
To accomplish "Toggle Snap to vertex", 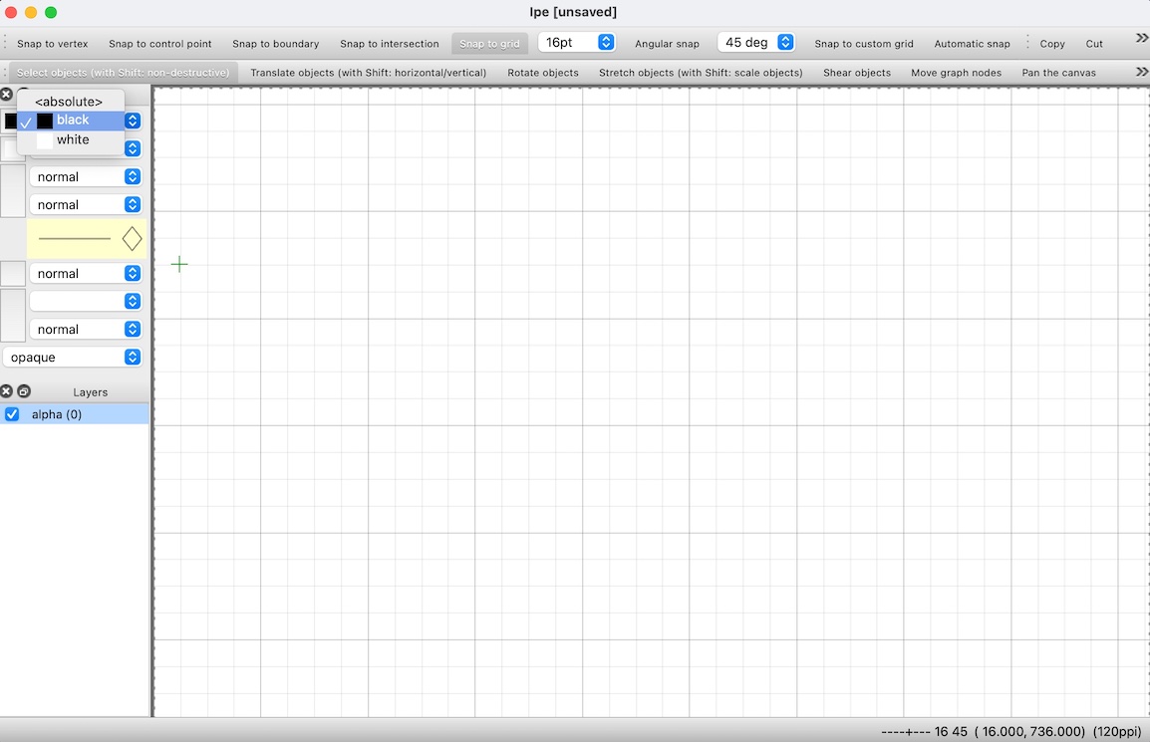I will pos(52,44).
